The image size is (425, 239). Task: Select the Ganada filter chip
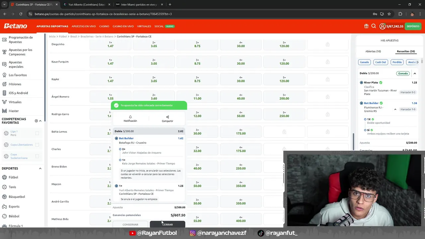[x=364, y=62]
